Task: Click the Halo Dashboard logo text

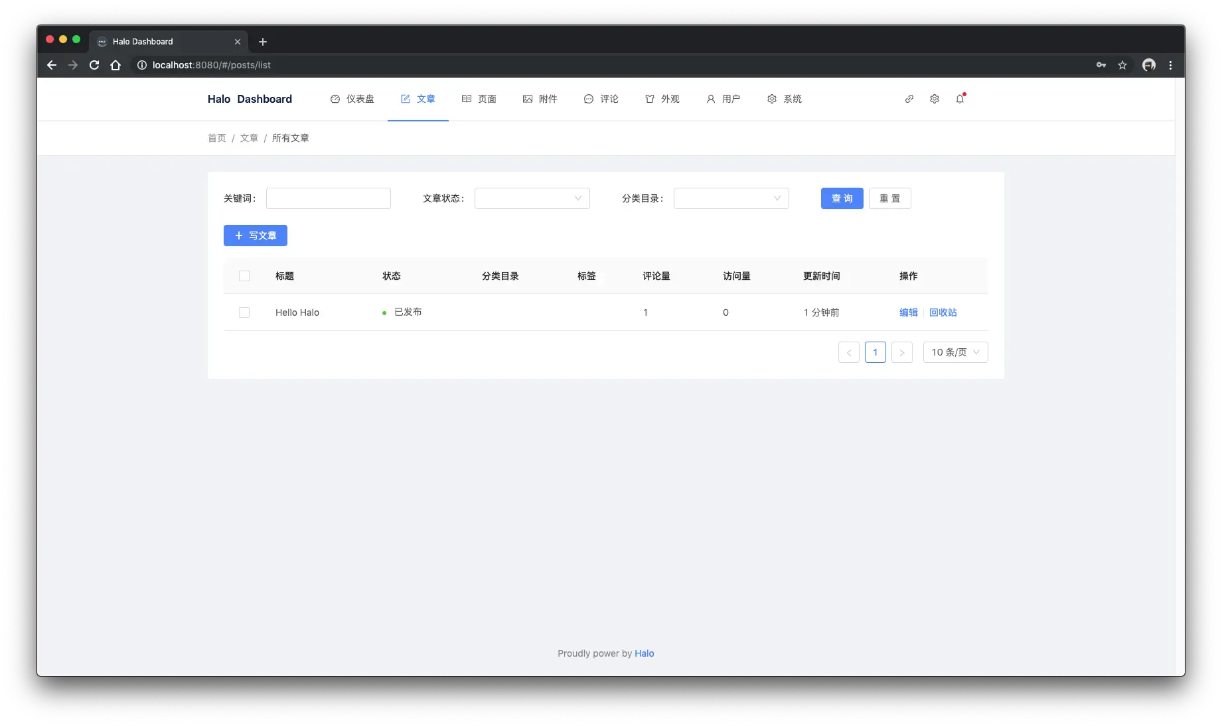Action: [x=250, y=99]
